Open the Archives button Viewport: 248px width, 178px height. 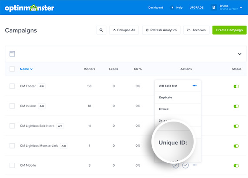pos(196,30)
